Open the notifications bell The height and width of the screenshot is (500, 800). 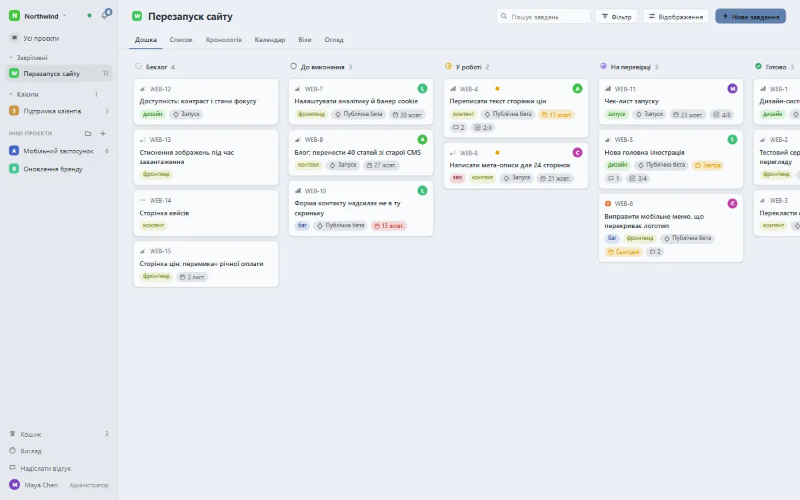pos(105,15)
